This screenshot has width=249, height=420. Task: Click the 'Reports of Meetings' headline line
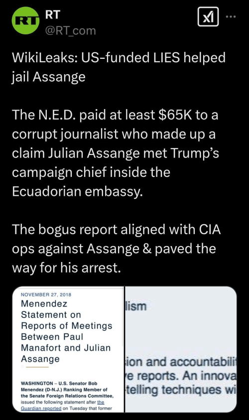pos(67,325)
